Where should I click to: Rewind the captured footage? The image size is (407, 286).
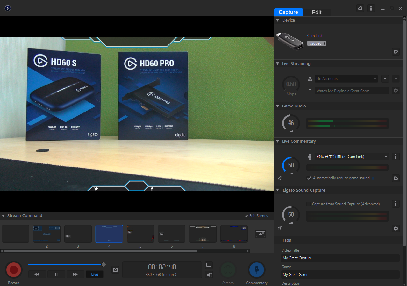pos(37,274)
